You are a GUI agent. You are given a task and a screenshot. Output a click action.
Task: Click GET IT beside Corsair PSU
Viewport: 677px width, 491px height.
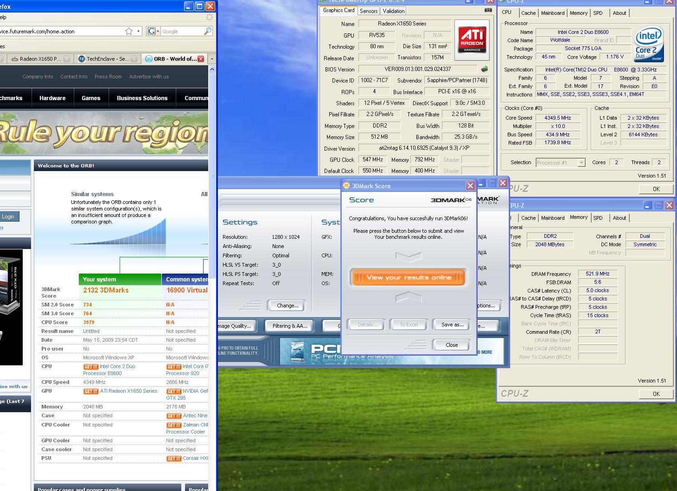[x=174, y=459]
